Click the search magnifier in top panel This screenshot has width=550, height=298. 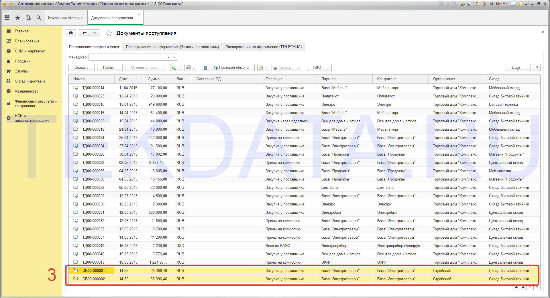(x=39, y=18)
